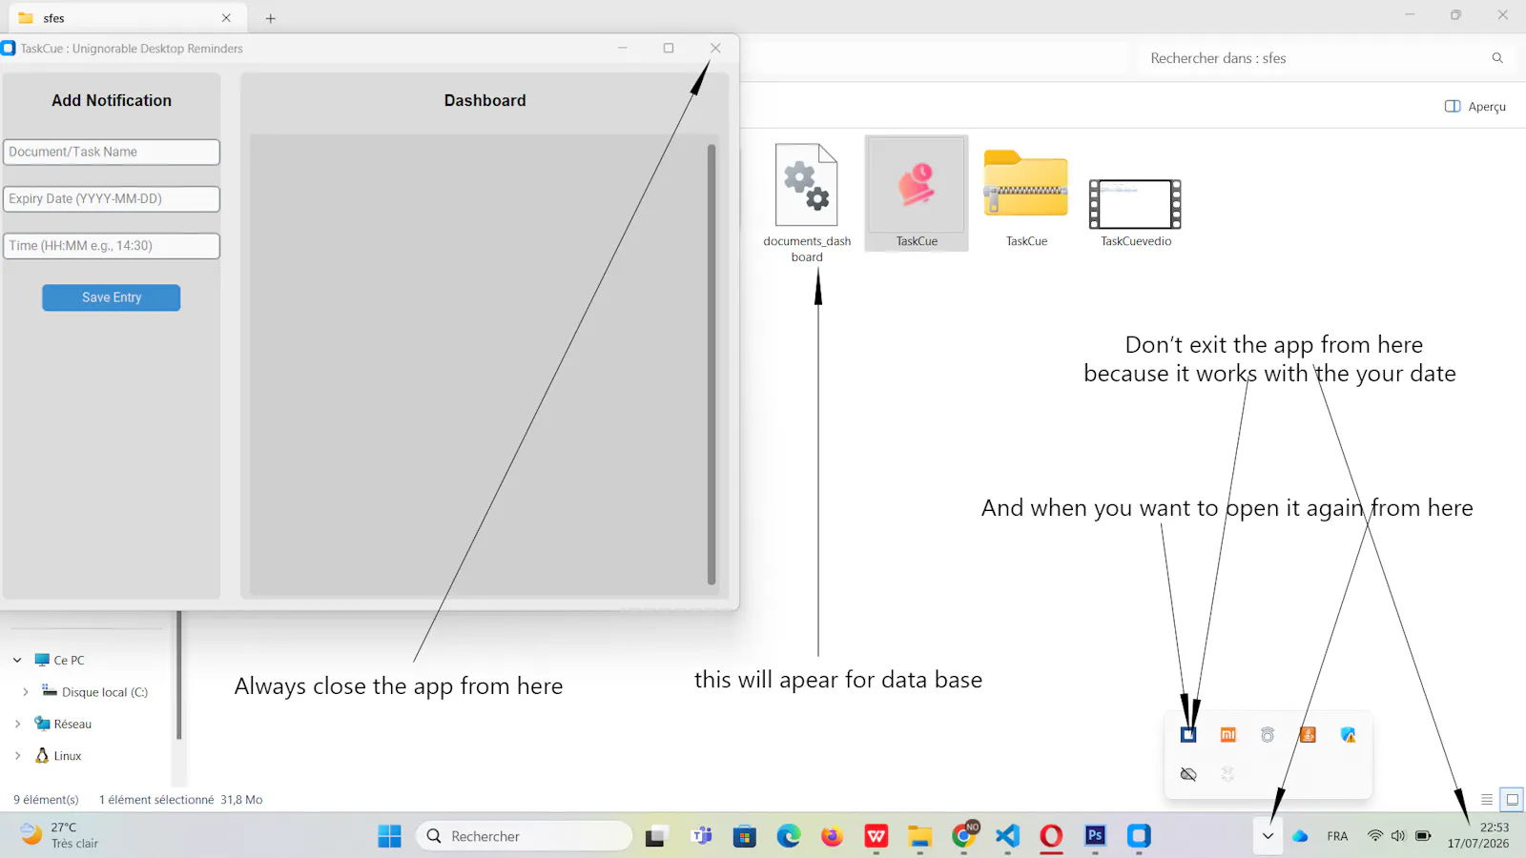Viewport: 1526px width, 858px height.
Task: Click the taskbar Rechercher search box
Action: (x=524, y=836)
